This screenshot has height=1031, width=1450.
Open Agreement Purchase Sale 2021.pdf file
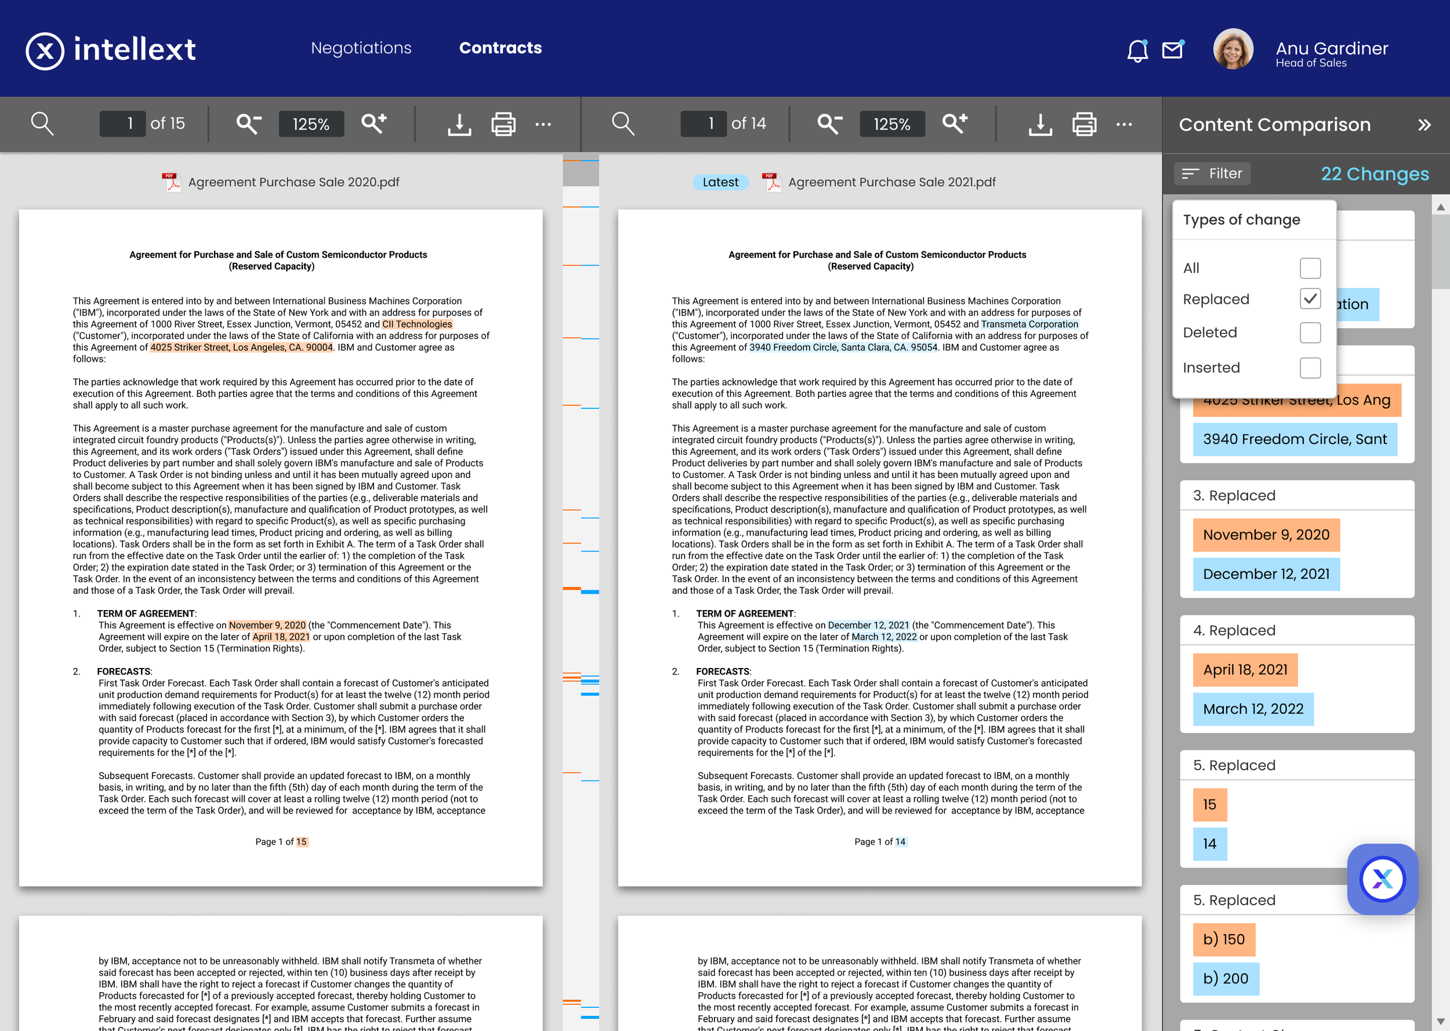879,182
